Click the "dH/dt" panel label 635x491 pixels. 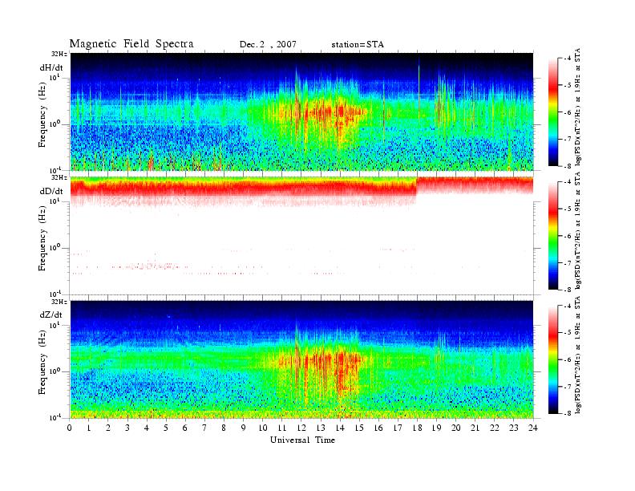[x=51, y=67]
